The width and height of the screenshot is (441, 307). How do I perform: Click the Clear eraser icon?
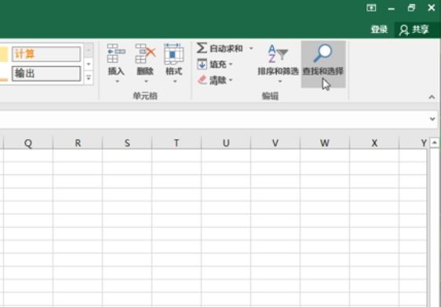click(202, 80)
